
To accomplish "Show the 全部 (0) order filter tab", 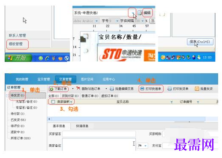I will (54, 96).
